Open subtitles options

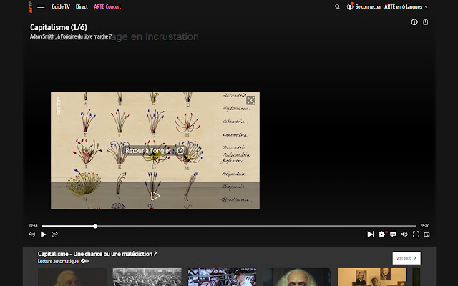[393, 235]
